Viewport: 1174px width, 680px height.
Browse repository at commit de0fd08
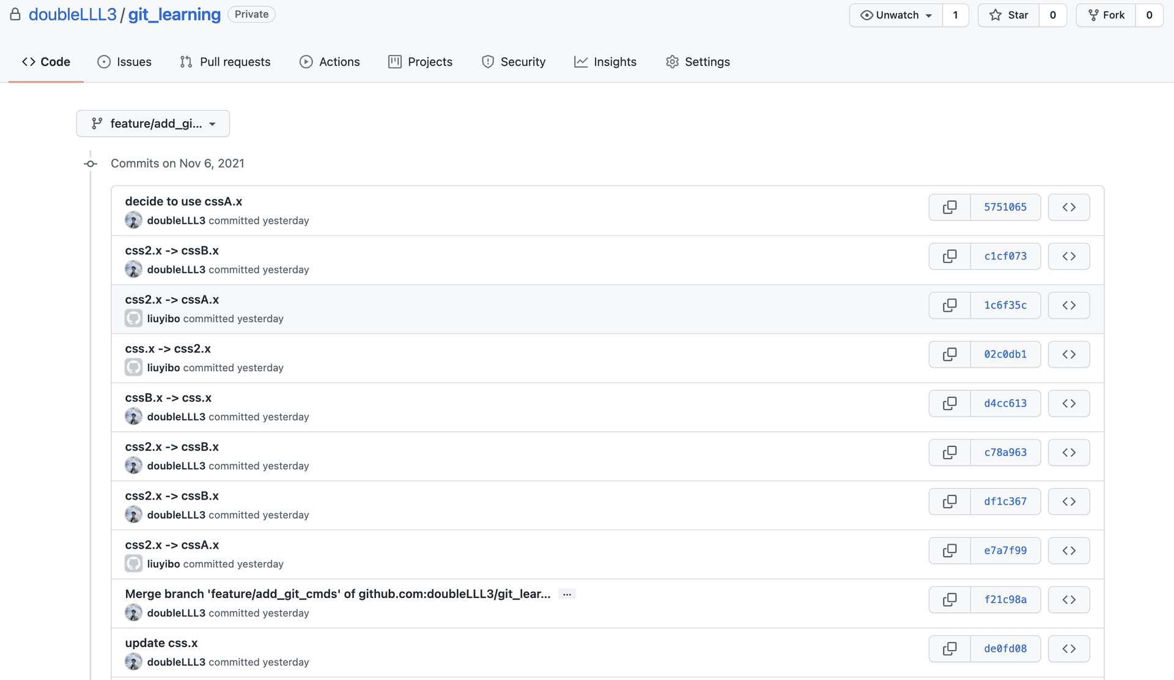pos(1068,649)
